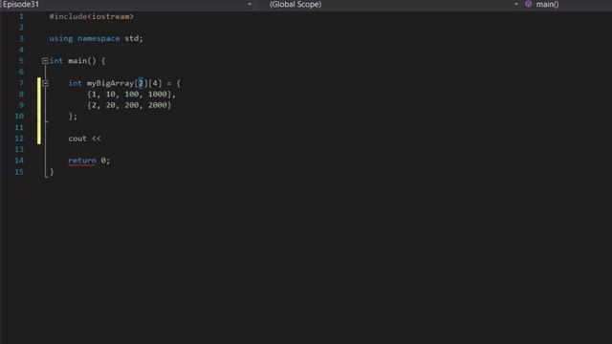Click the 'int main() {' declaration
612x344 pixels.
[x=77, y=61]
